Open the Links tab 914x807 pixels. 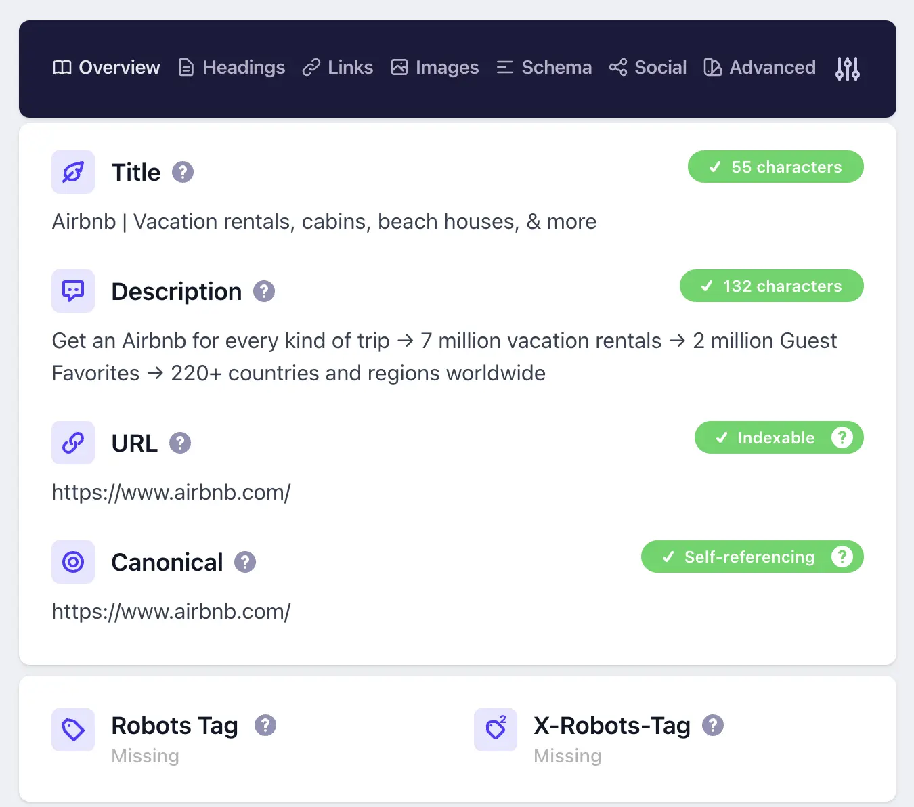coord(338,68)
